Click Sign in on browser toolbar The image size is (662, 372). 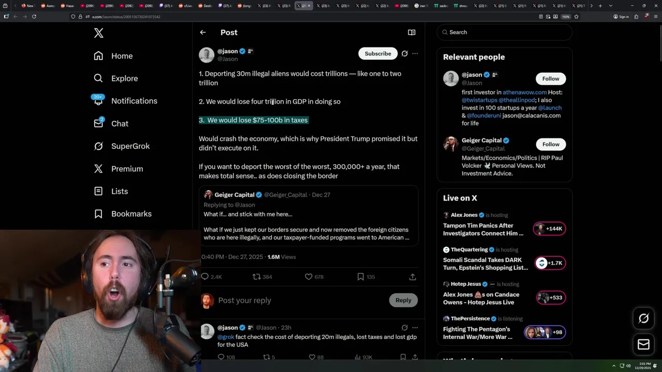pyautogui.click(x=621, y=17)
